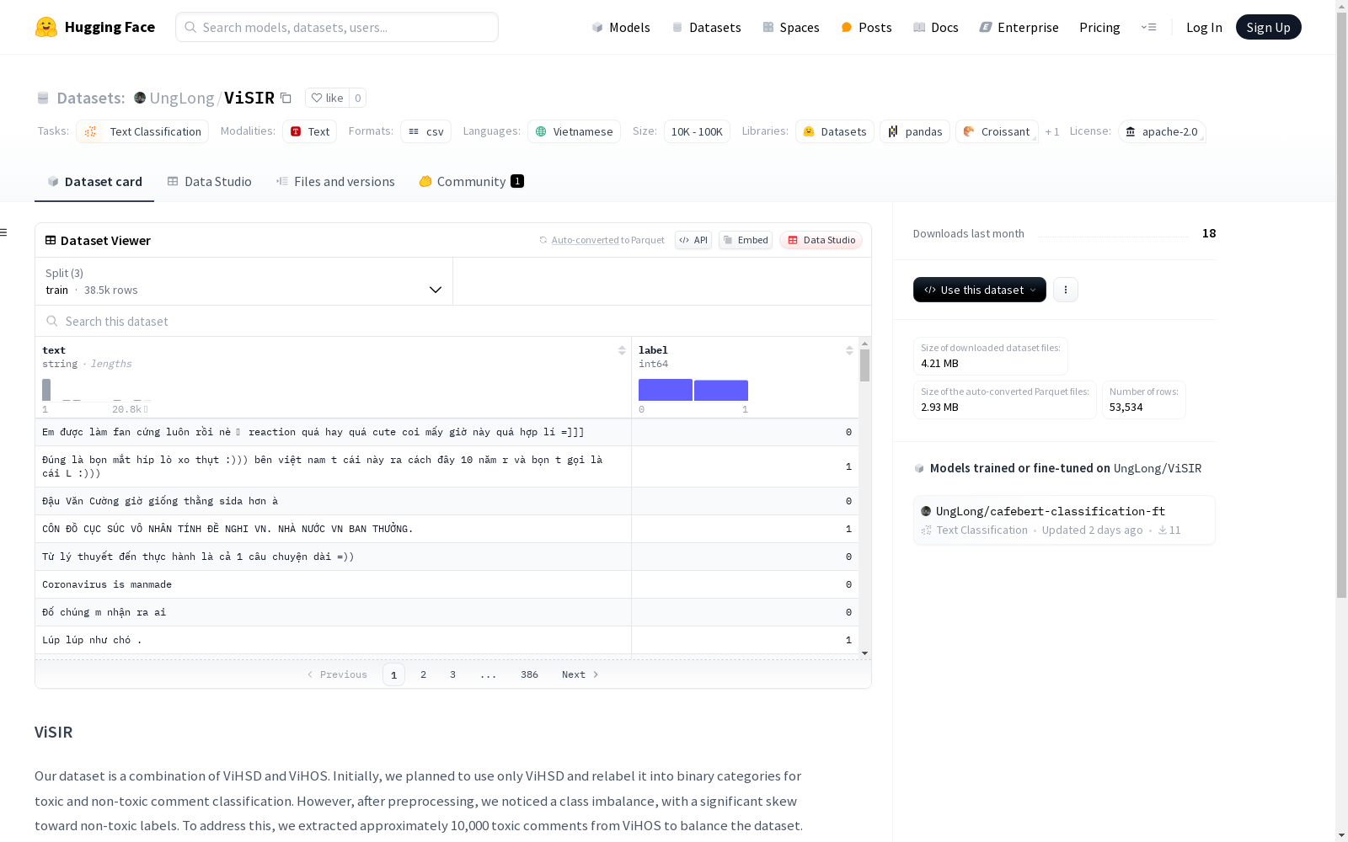Expand Use this dataset dropdown

click(x=980, y=290)
